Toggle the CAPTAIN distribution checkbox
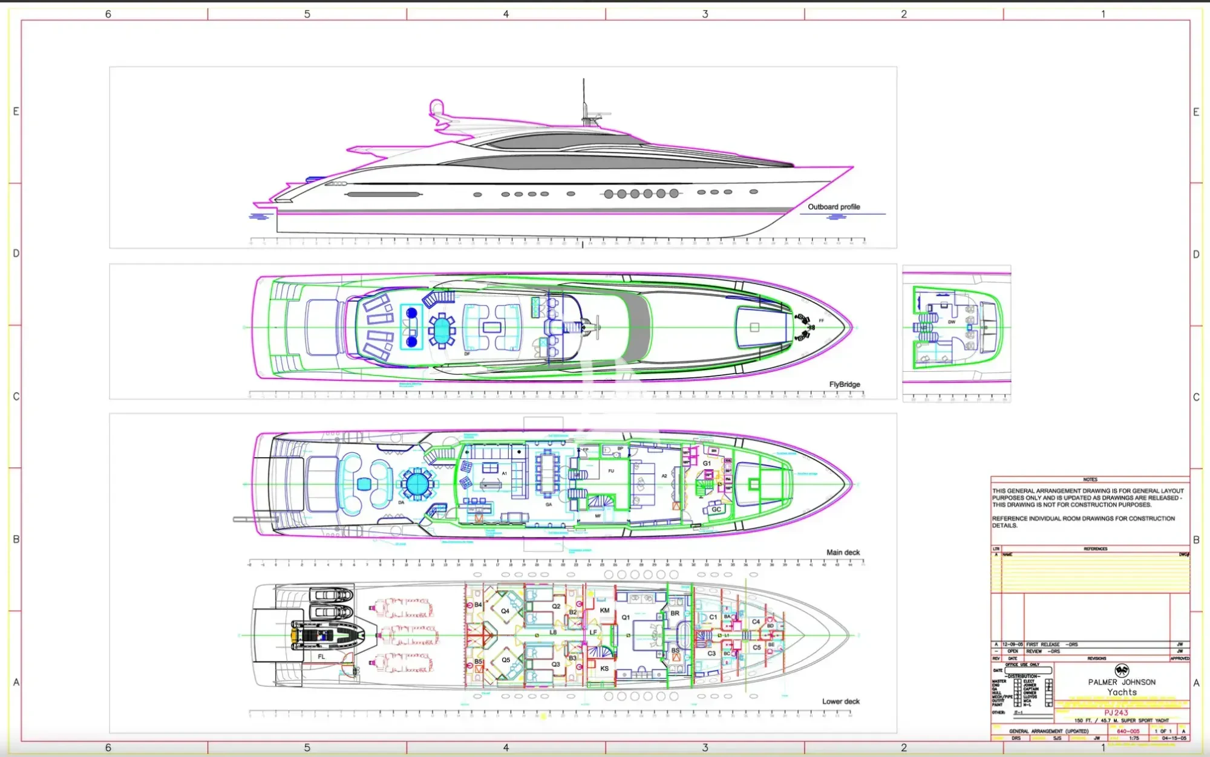1210x757 pixels. point(1048,689)
